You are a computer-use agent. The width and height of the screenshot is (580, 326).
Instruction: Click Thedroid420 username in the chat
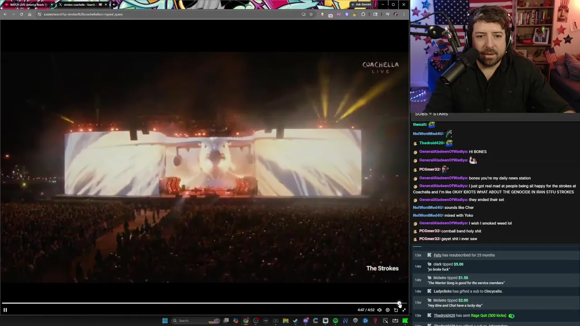point(431,143)
